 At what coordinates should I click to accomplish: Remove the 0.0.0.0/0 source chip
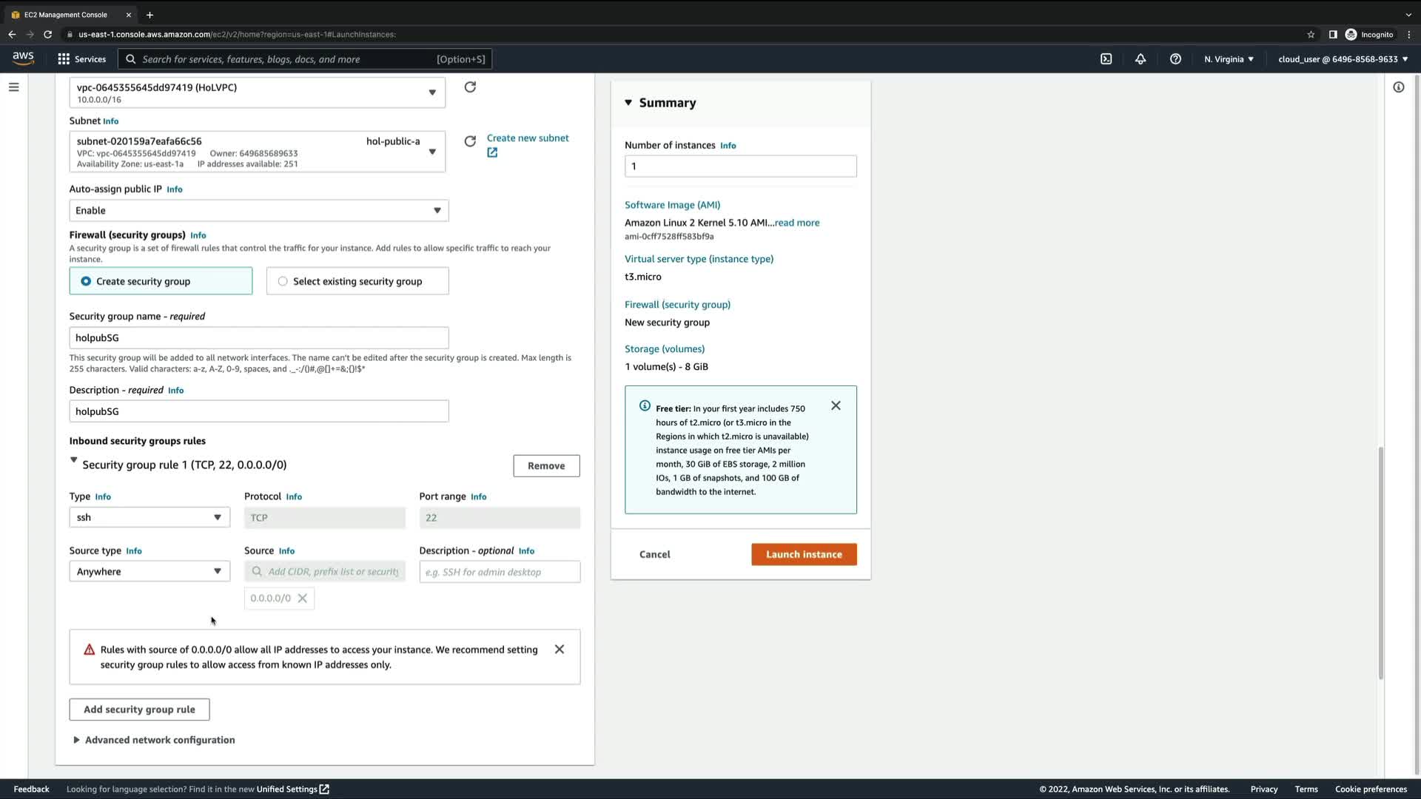pos(302,599)
